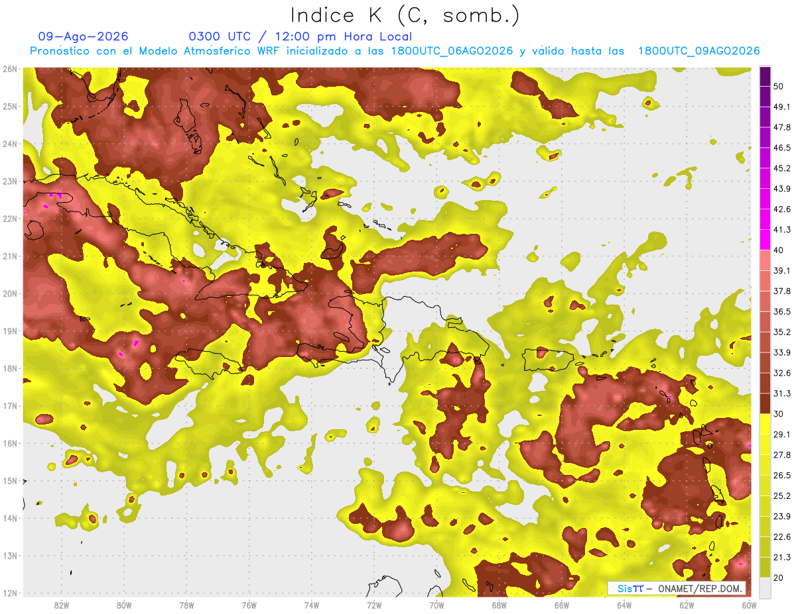Select the '09-Ago-2026' date text

click(84, 36)
